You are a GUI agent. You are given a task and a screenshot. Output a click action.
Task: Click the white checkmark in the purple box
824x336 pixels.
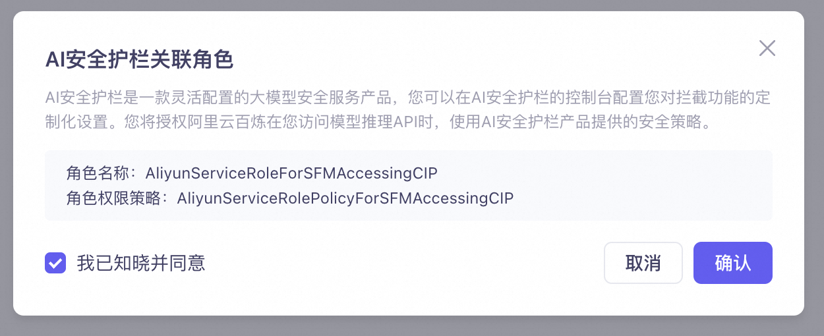click(55, 264)
